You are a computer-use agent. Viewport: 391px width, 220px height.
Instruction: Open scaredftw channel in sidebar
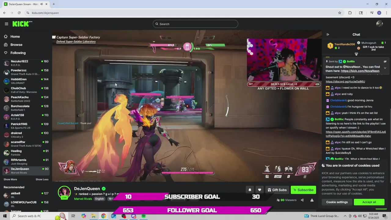pyautogui.click(x=26, y=144)
